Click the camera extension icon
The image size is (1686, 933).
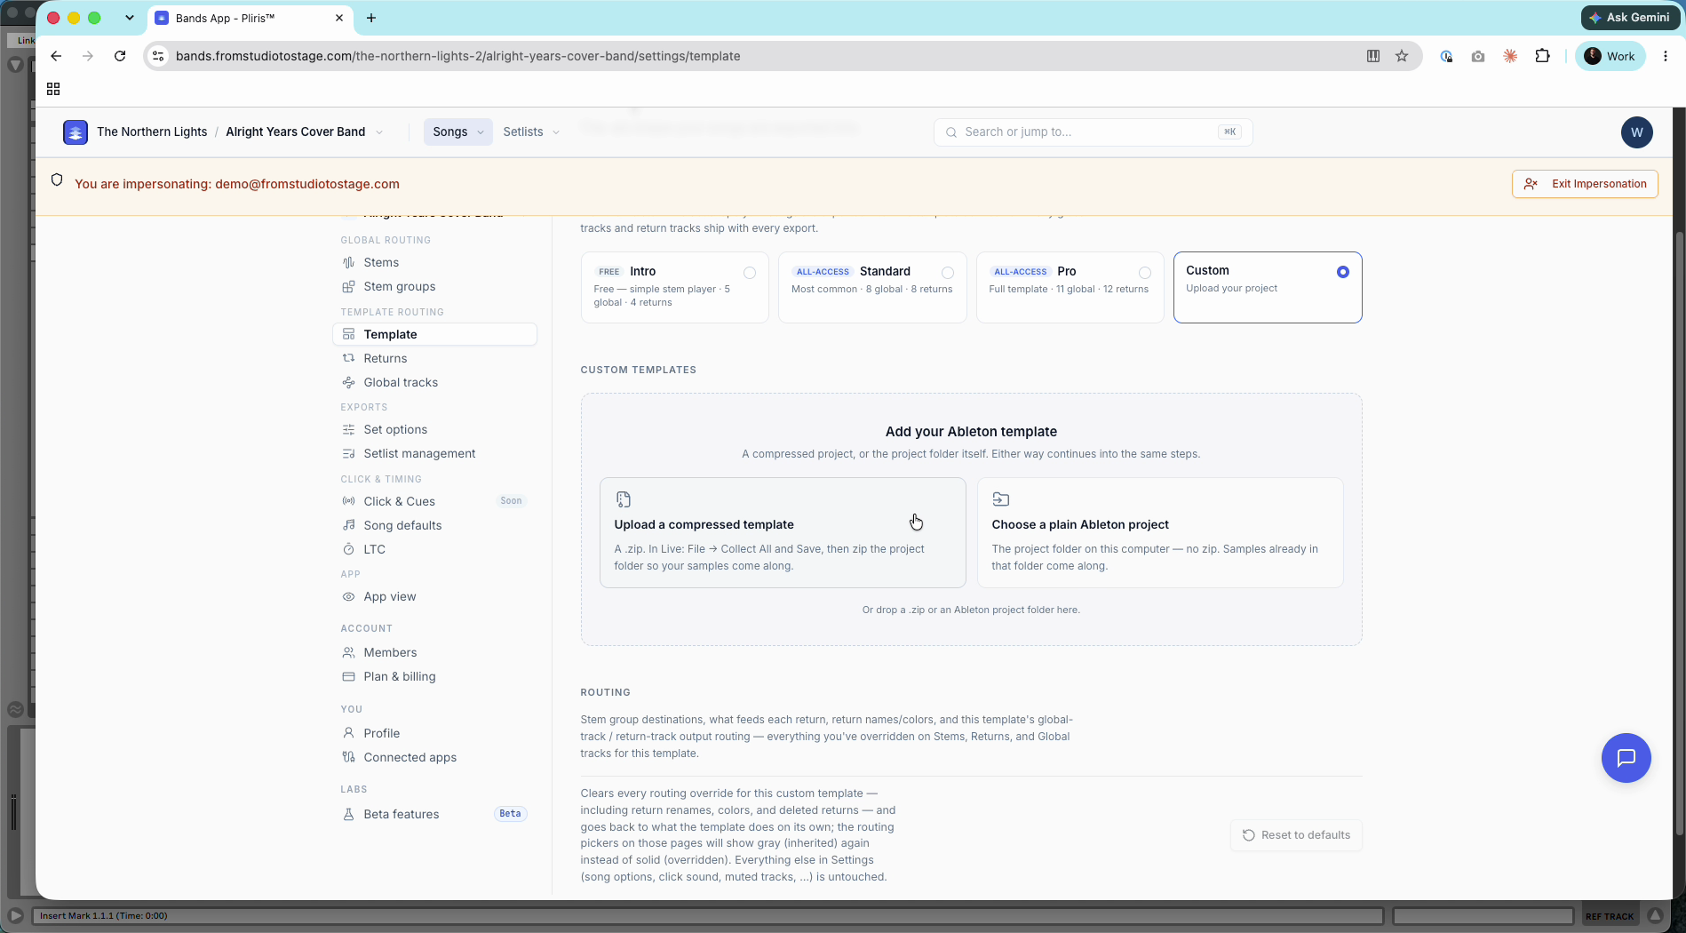click(1478, 56)
